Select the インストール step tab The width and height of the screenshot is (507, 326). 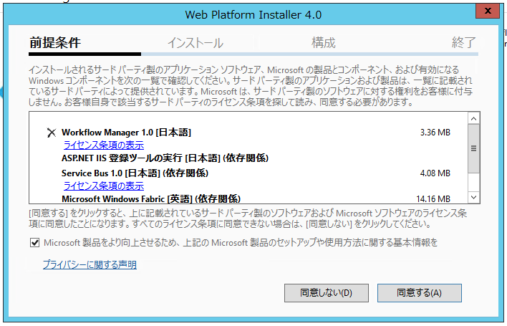tap(195, 43)
